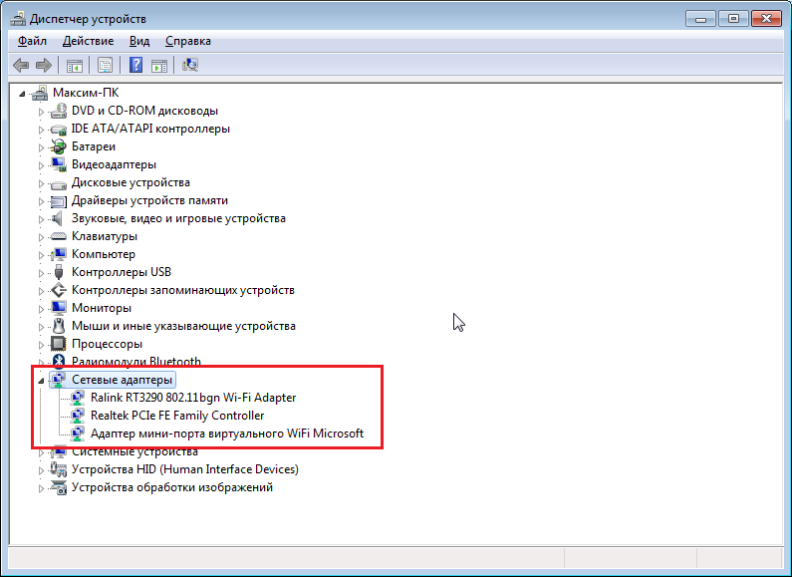Expand Звуковые, видео и игровые устройства
The image size is (792, 577).
pos(41,219)
